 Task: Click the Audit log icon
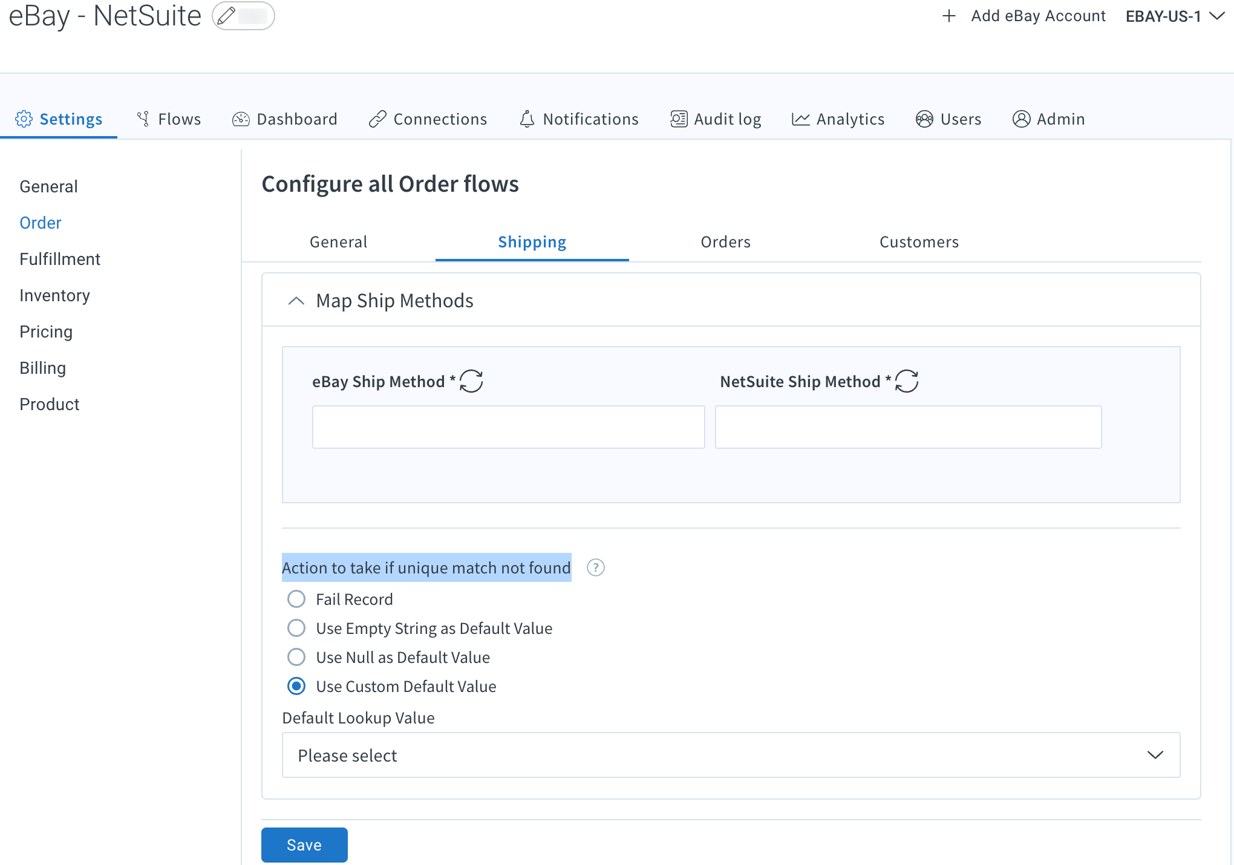pos(679,119)
